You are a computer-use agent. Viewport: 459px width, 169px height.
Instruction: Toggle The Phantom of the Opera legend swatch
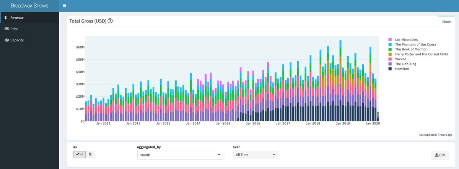[390, 45]
